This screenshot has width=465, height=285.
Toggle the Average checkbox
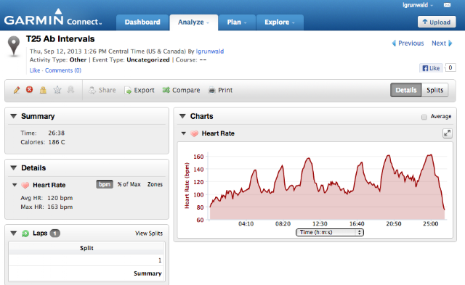(424, 117)
